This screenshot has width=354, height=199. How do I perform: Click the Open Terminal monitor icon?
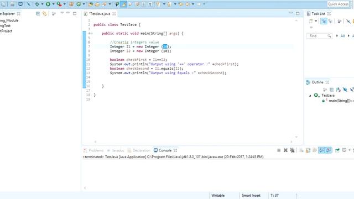[20, 4]
